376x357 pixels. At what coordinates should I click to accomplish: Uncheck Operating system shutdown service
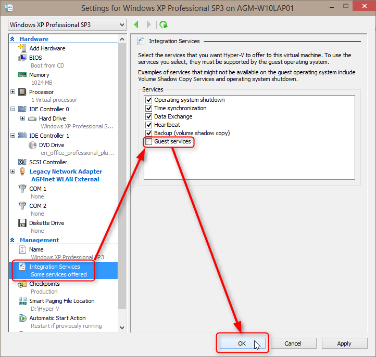point(148,100)
